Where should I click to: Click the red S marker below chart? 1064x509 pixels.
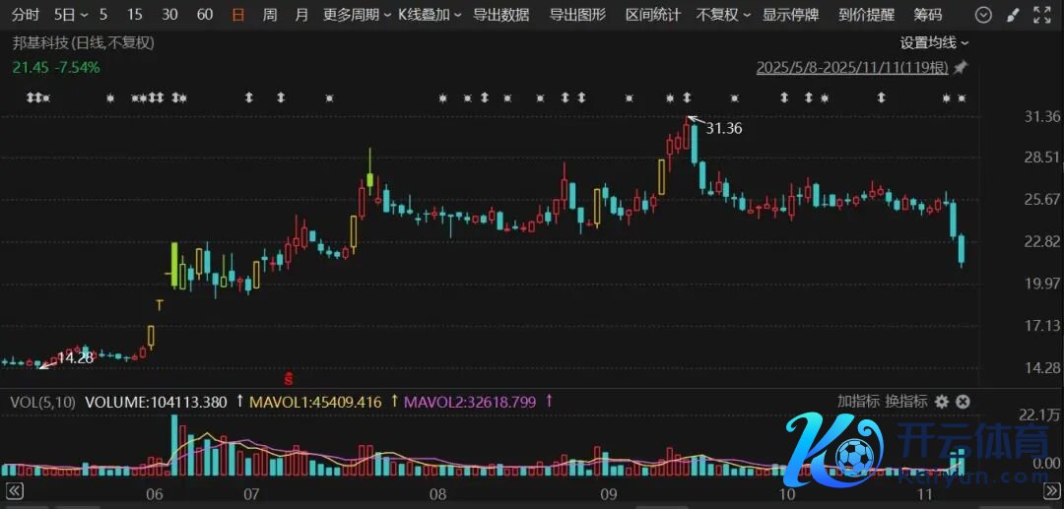tap(289, 377)
